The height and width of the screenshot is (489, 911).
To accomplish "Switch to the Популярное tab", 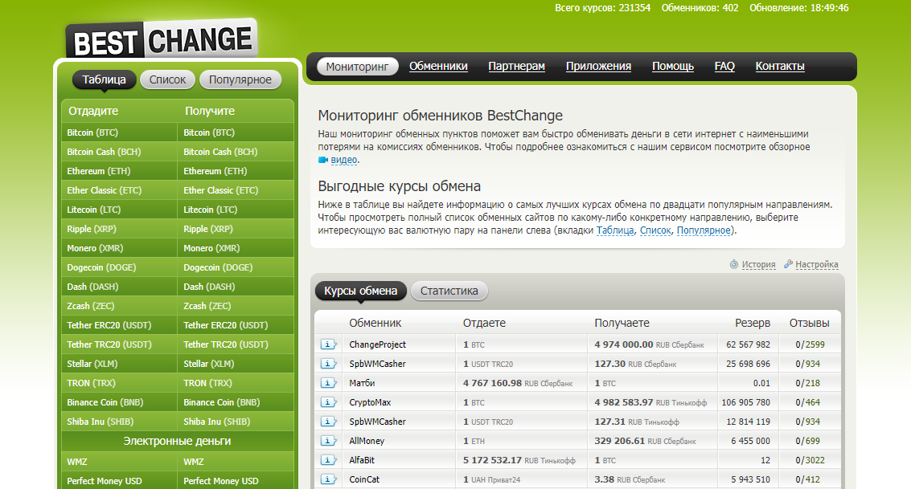I will tap(240, 79).
